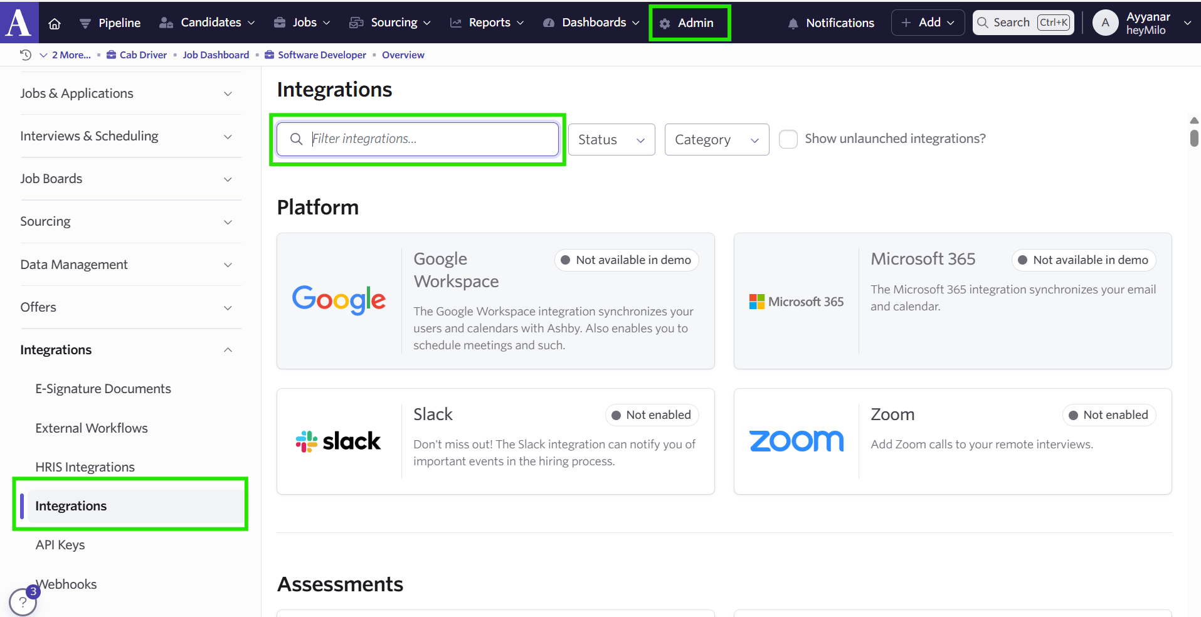The image size is (1201, 617).
Task: Collapse the Integrations sidebar section
Action: pyautogui.click(x=130, y=350)
